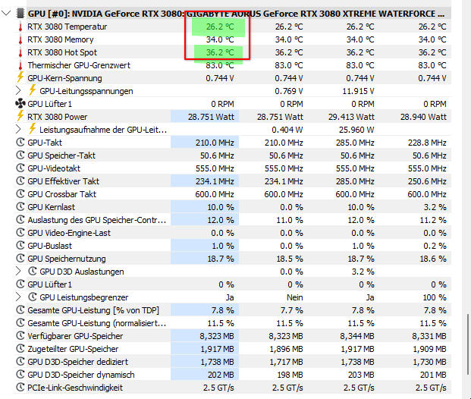Click thermometer icon of RTX 3080 Memory
This screenshot has width=471, height=399.
coord(20,39)
